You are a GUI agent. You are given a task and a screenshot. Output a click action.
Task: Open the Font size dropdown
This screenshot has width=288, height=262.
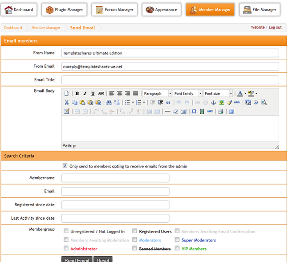pyautogui.click(x=218, y=94)
